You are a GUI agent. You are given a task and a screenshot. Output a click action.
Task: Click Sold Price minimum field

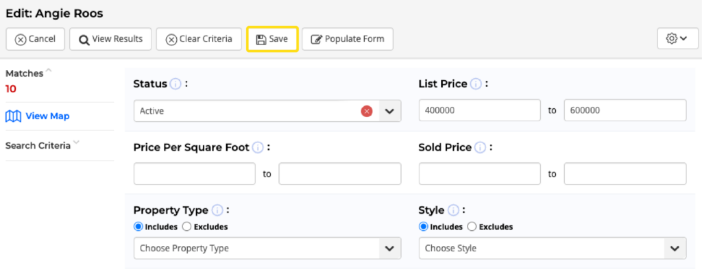tap(480, 173)
